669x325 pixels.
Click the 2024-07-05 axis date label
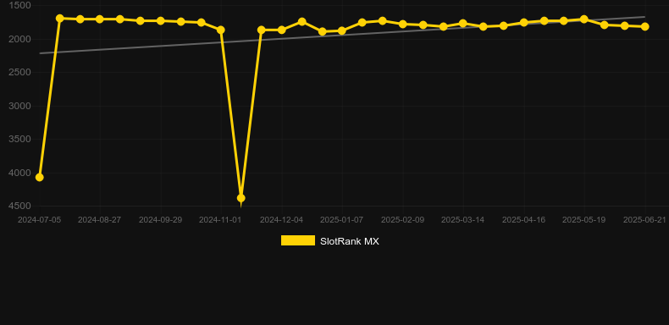click(x=39, y=220)
